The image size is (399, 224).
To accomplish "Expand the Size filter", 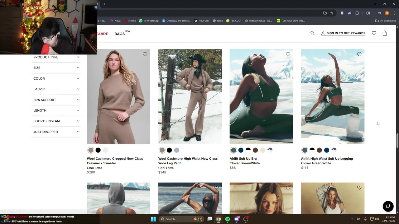I will click(56, 68).
